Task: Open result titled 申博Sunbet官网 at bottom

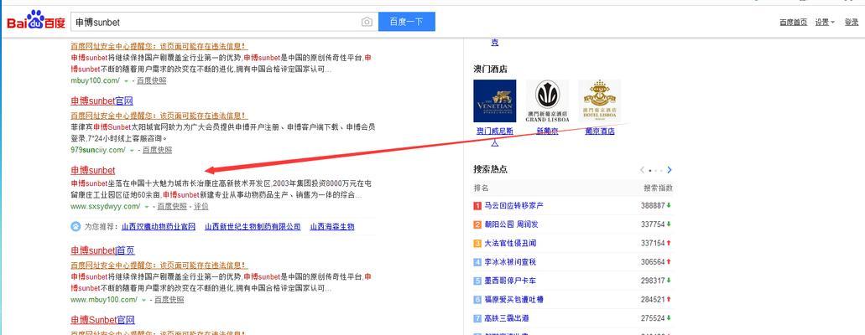Action: click(x=102, y=320)
